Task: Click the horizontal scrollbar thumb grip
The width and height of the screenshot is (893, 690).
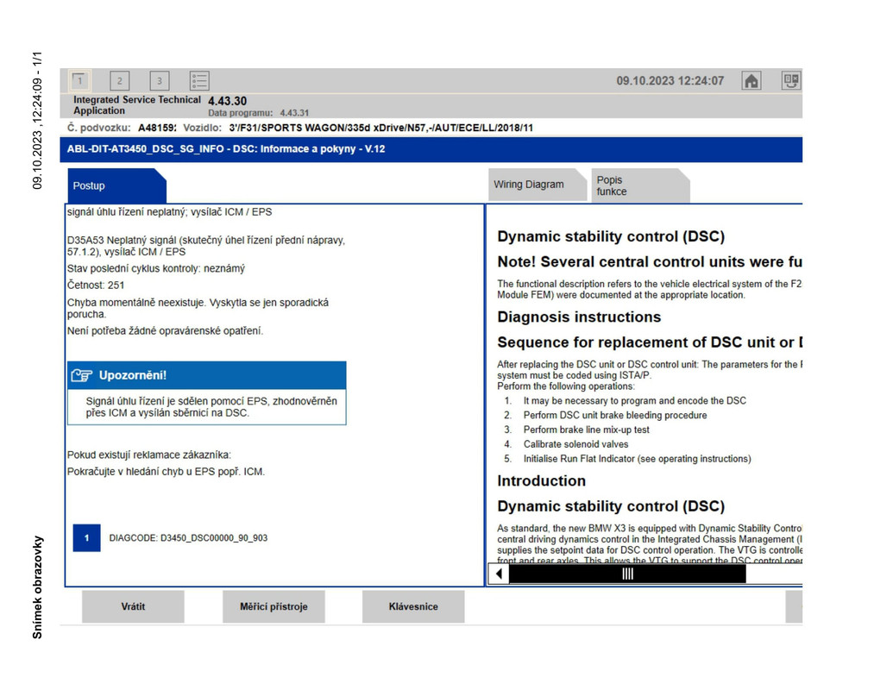Action: [x=627, y=574]
